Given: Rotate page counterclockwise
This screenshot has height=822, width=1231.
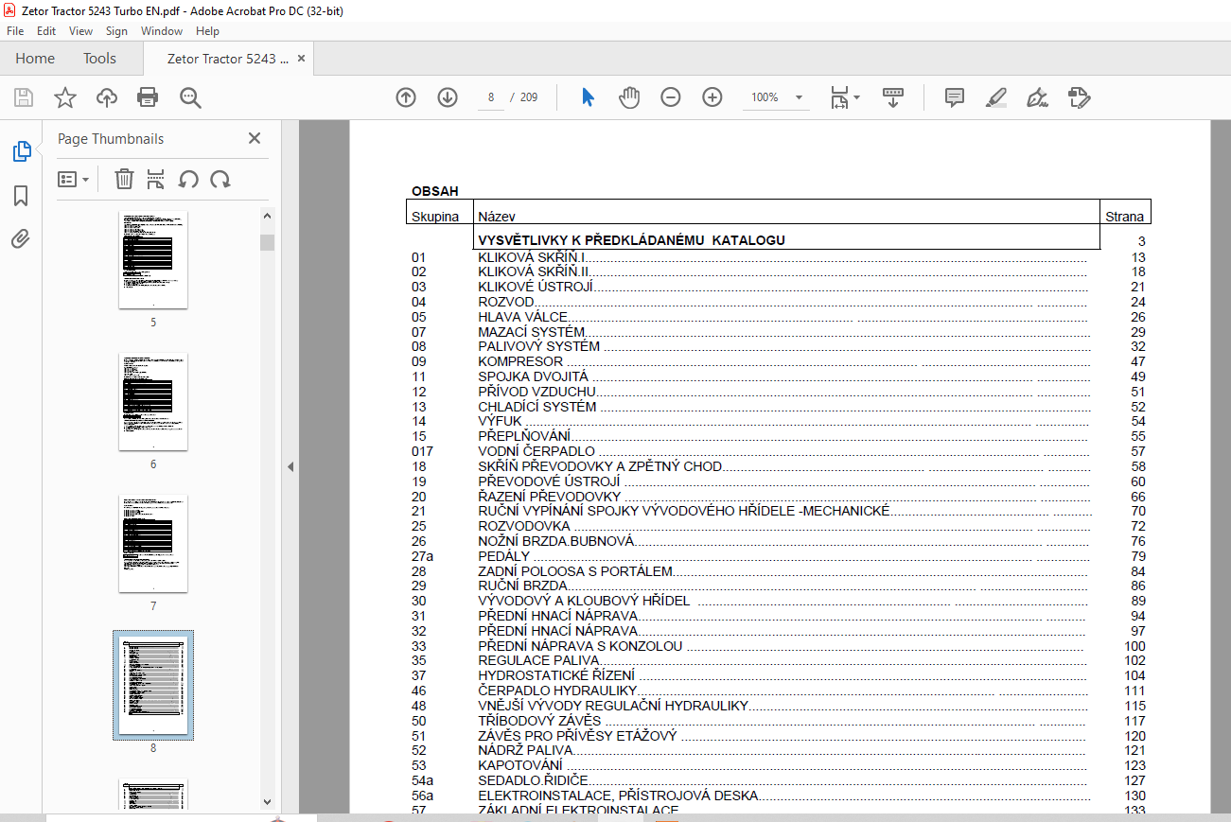Looking at the screenshot, I should pyautogui.click(x=188, y=179).
